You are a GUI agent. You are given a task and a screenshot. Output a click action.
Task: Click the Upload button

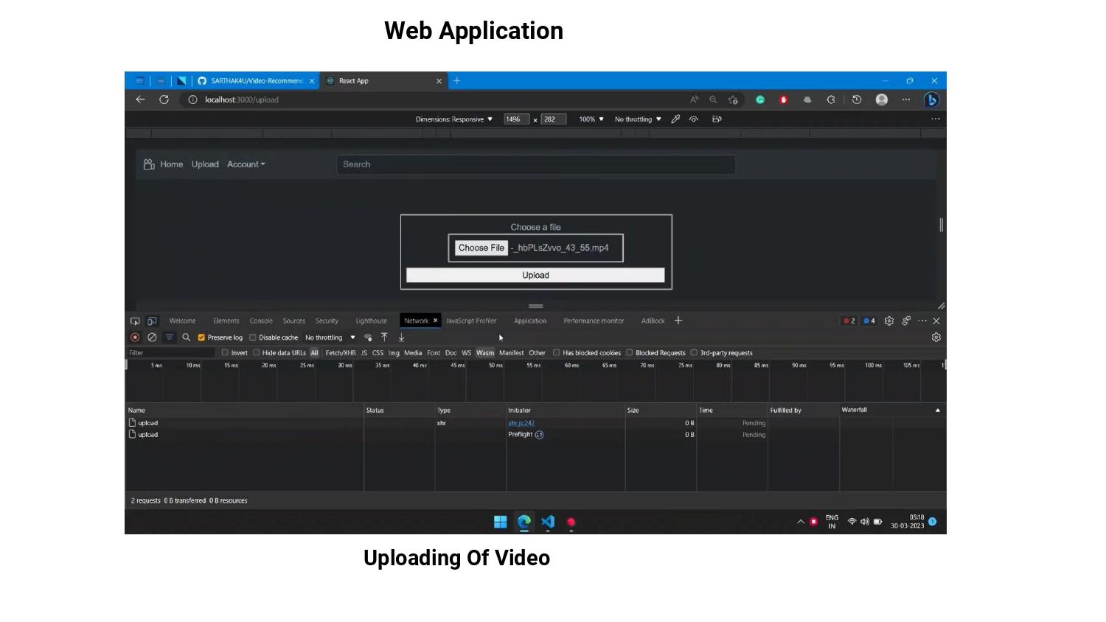[x=535, y=275]
